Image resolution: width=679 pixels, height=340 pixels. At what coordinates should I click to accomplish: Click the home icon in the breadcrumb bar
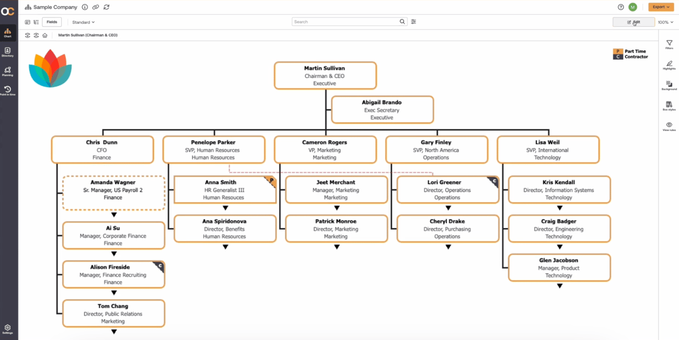click(x=45, y=34)
